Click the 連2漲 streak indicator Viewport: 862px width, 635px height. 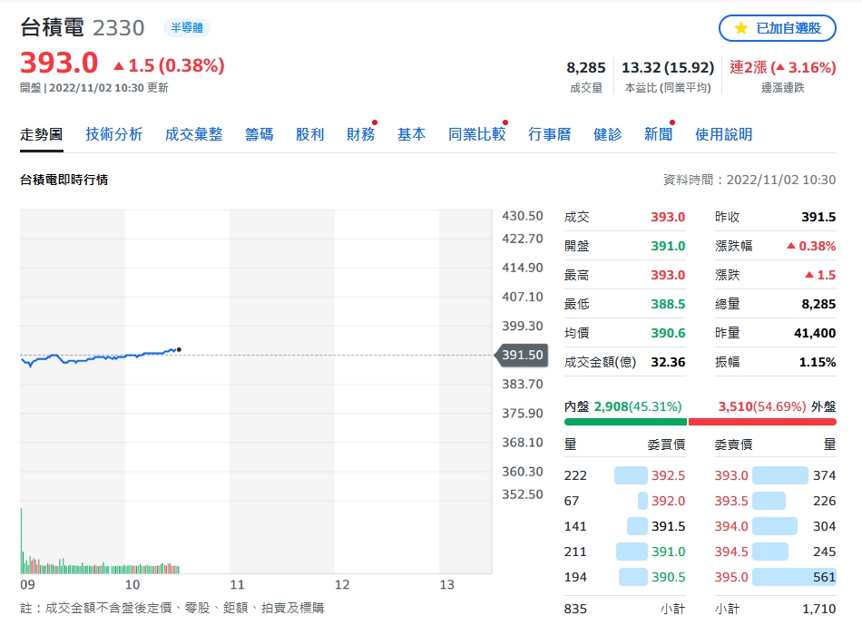click(x=783, y=67)
